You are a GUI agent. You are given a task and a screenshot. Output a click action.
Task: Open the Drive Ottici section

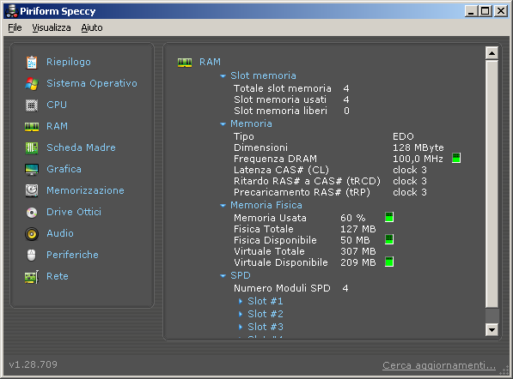(x=74, y=212)
